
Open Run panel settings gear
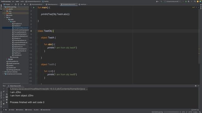point(196,86)
